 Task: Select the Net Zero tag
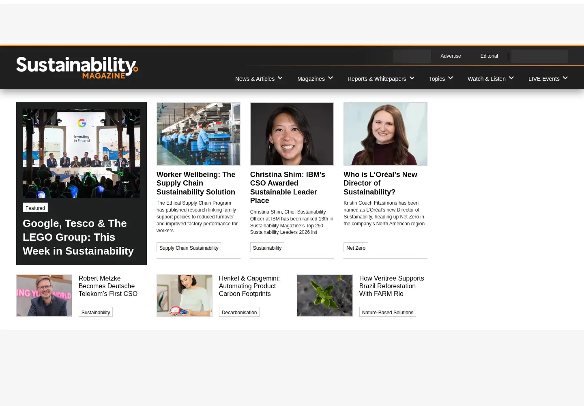coord(356,248)
